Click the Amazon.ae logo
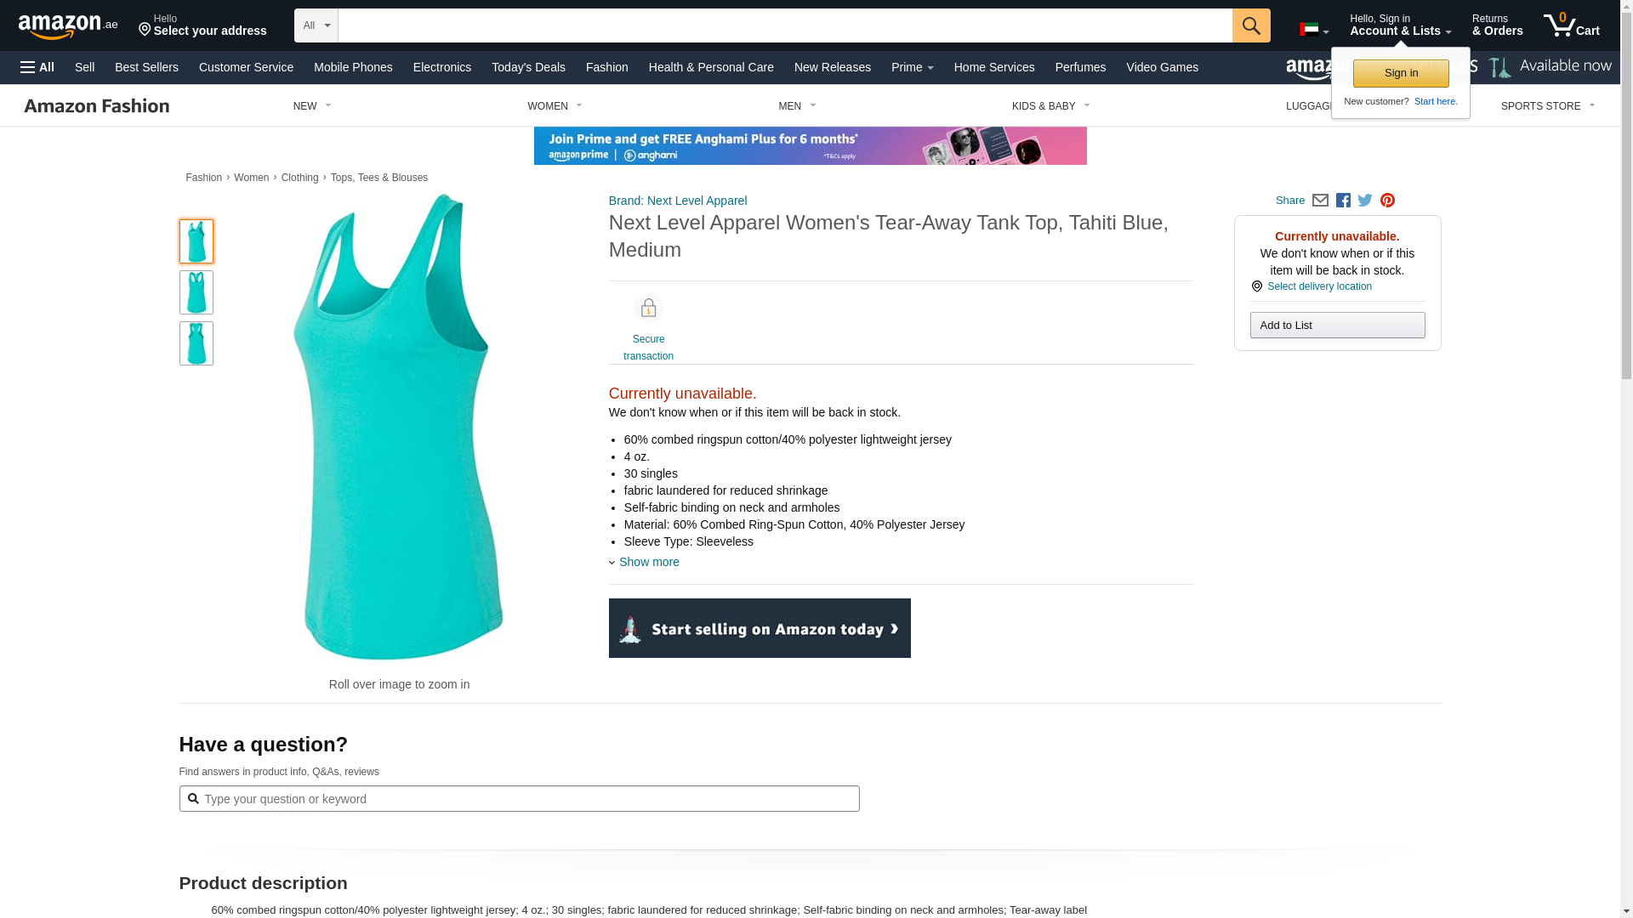Screen dimensions: 1633x918 (x=68, y=25)
